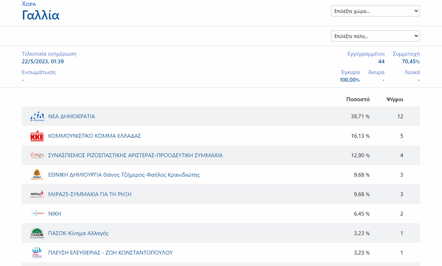Open the 'Επιλέξτε χώρα...' country dropdown
The image size is (442, 266).
375,11
